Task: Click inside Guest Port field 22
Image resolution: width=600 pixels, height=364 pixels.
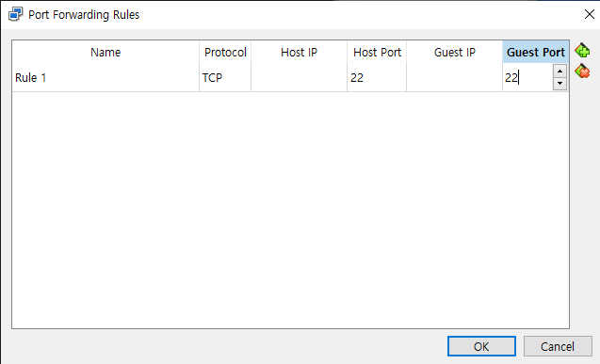Action: pyautogui.click(x=527, y=77)
